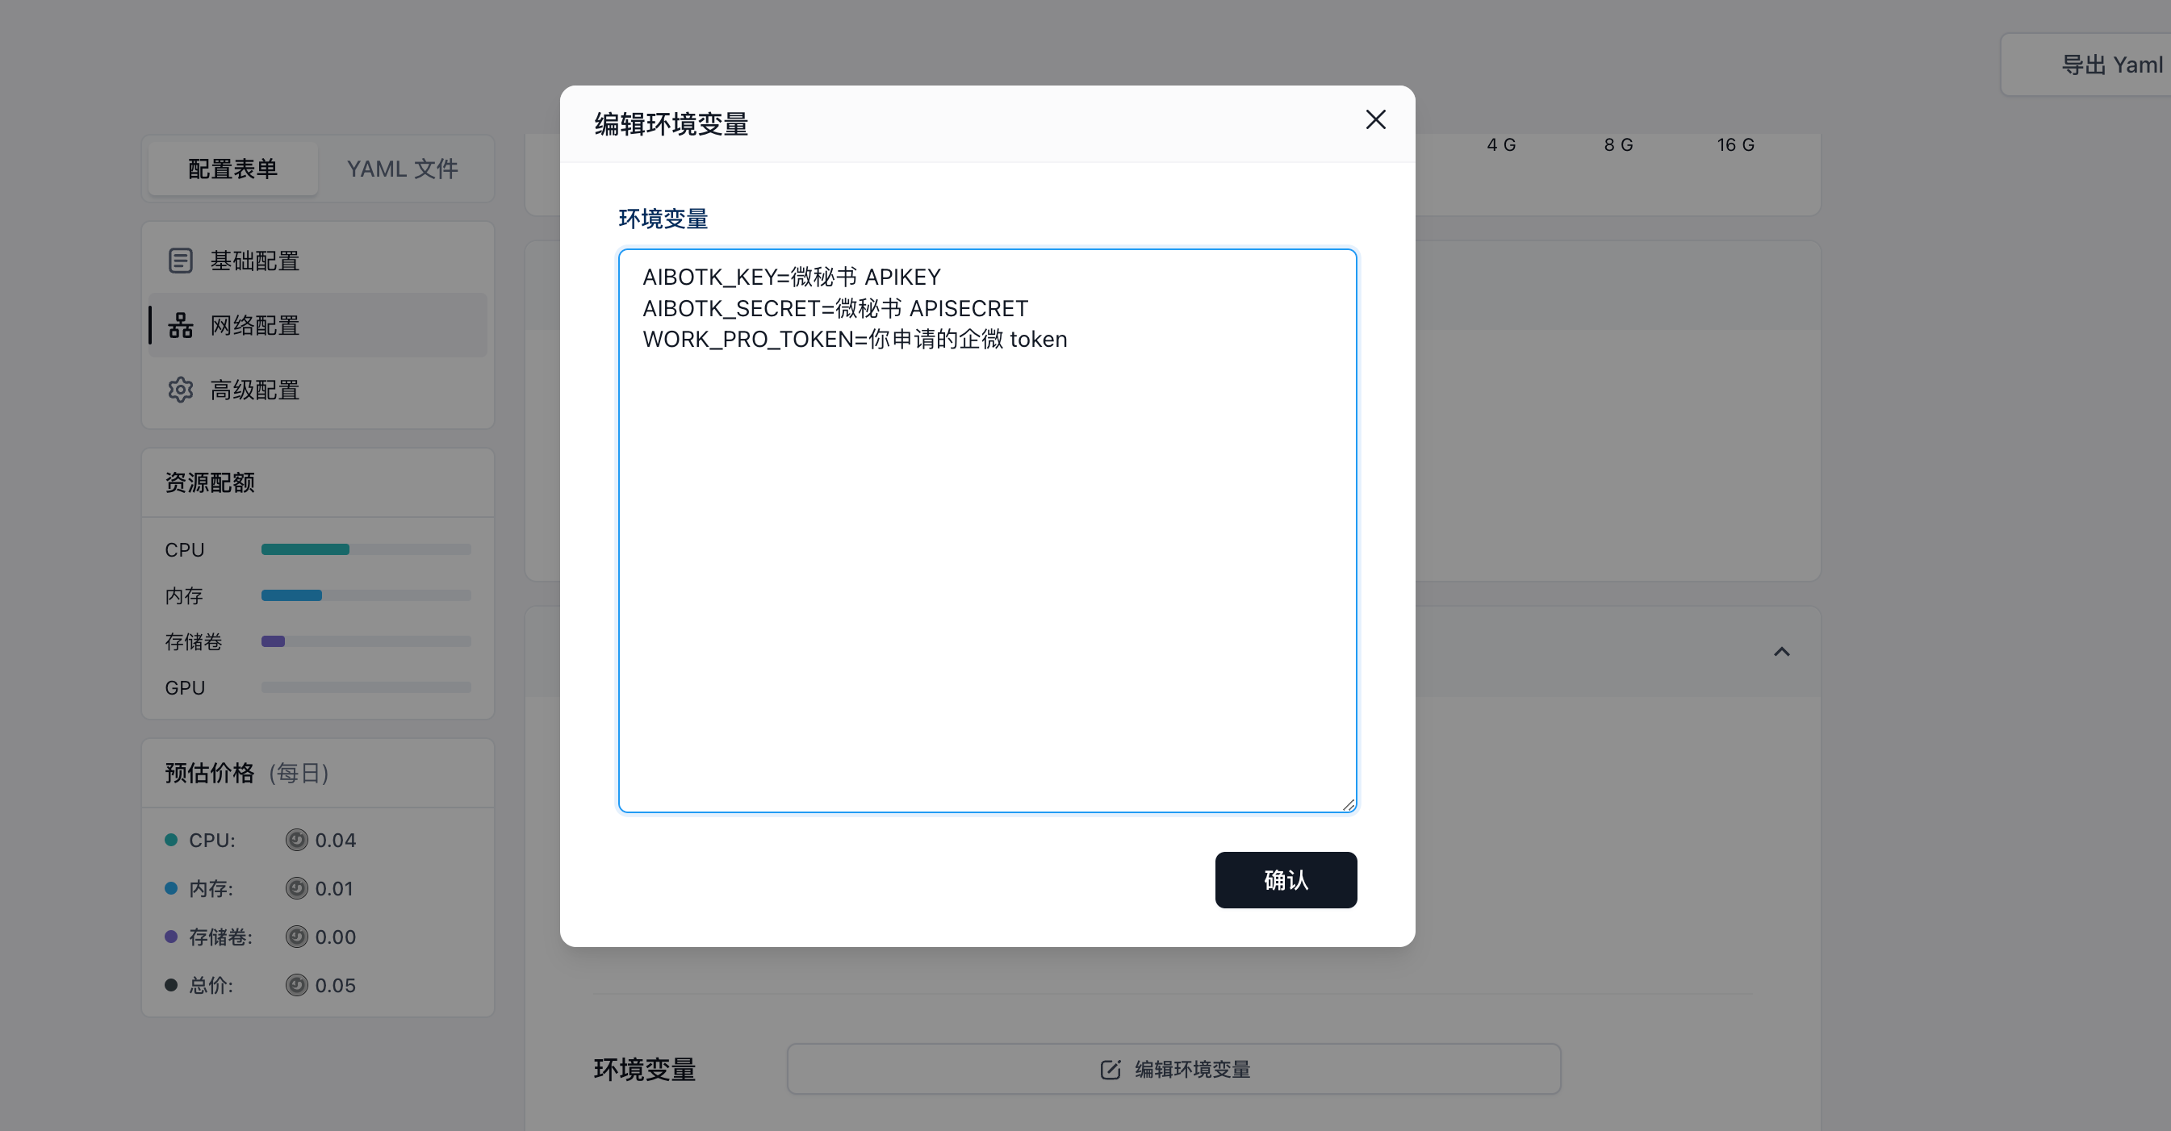Screen dimensions: 2171x1131
Task: Click the textarea resize handle corner
Action: 1349,805
